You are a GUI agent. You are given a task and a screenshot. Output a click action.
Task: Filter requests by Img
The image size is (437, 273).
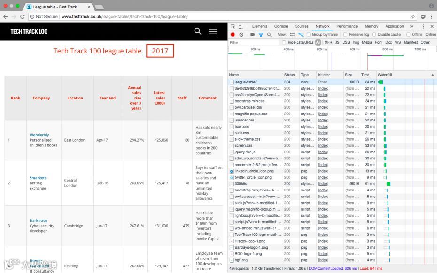356,42
